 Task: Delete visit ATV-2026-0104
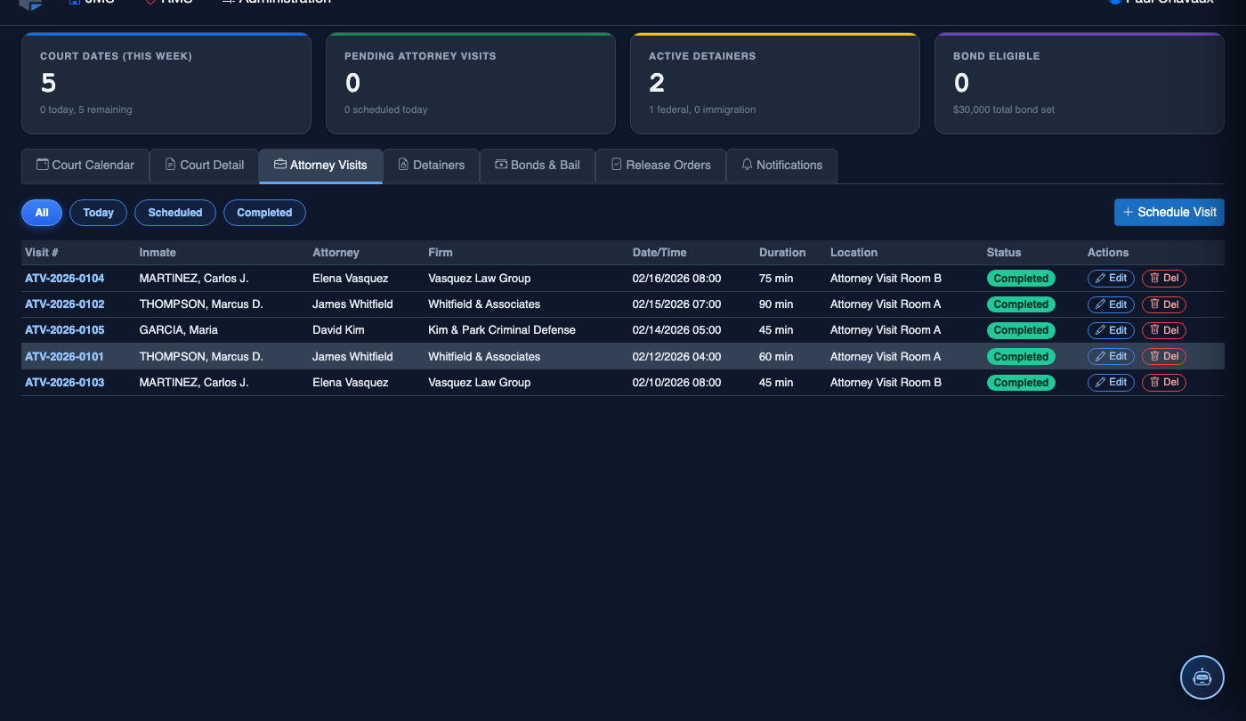point(1164,279)
